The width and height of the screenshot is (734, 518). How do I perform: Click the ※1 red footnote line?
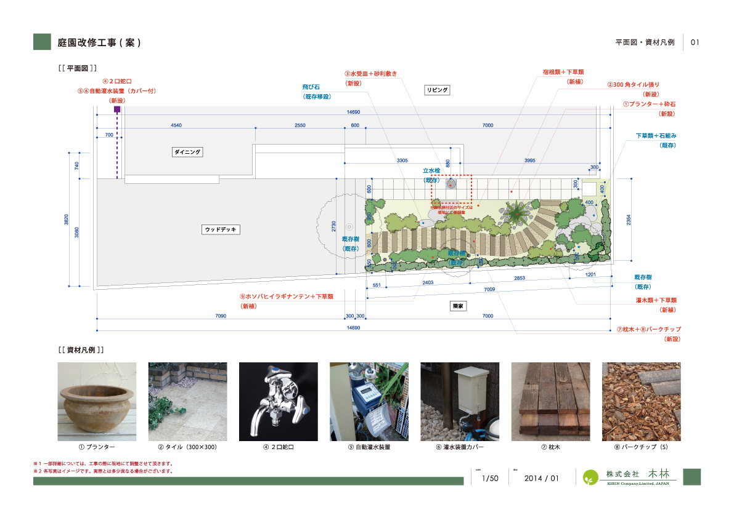pyautogui.click(x=104, y=464)
